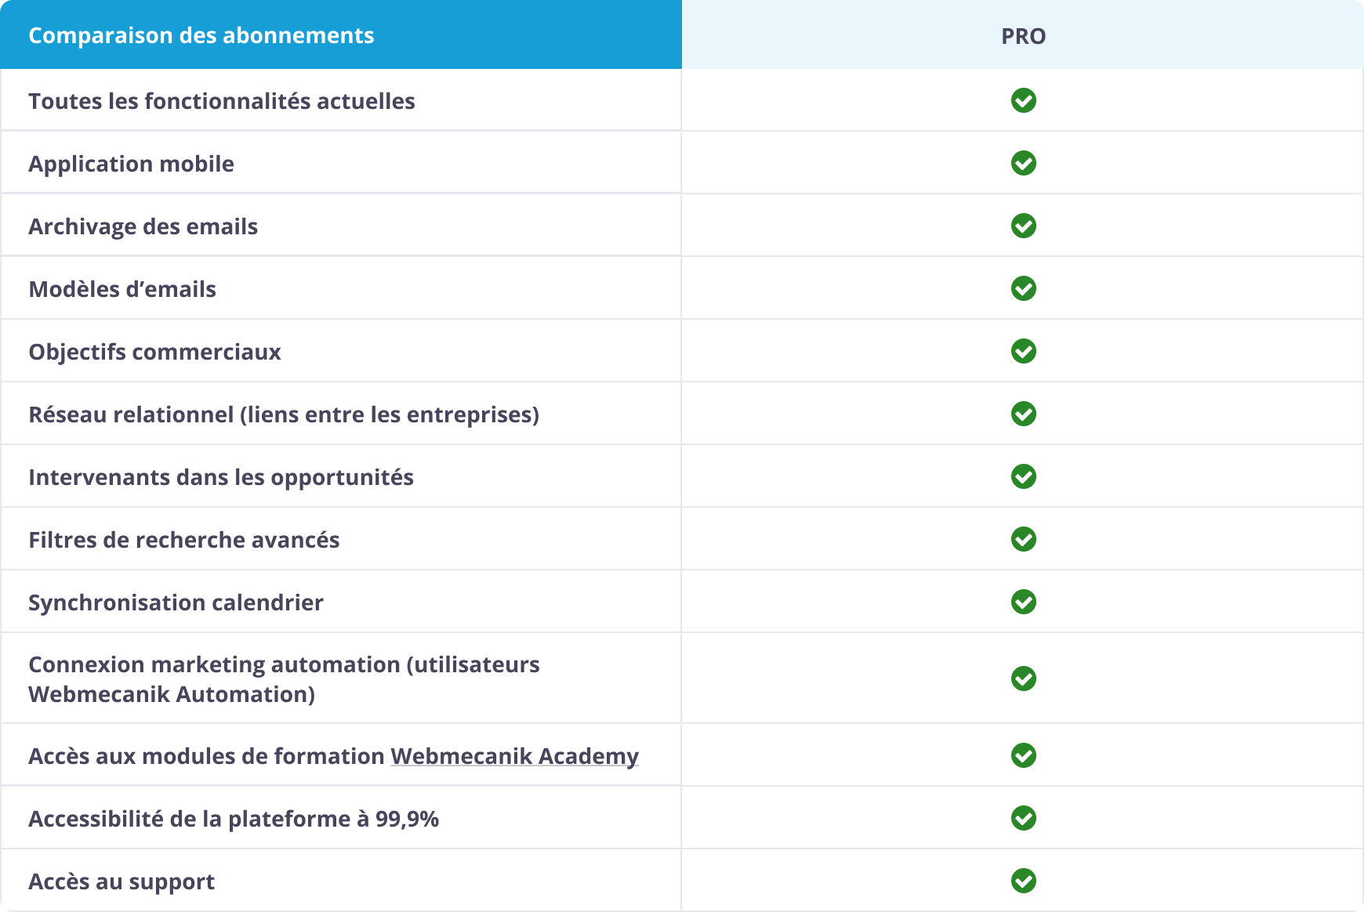This screenshot has width=1364, height=912.
Task: Click the Application mobile green checkmark
Action: 1023,163
